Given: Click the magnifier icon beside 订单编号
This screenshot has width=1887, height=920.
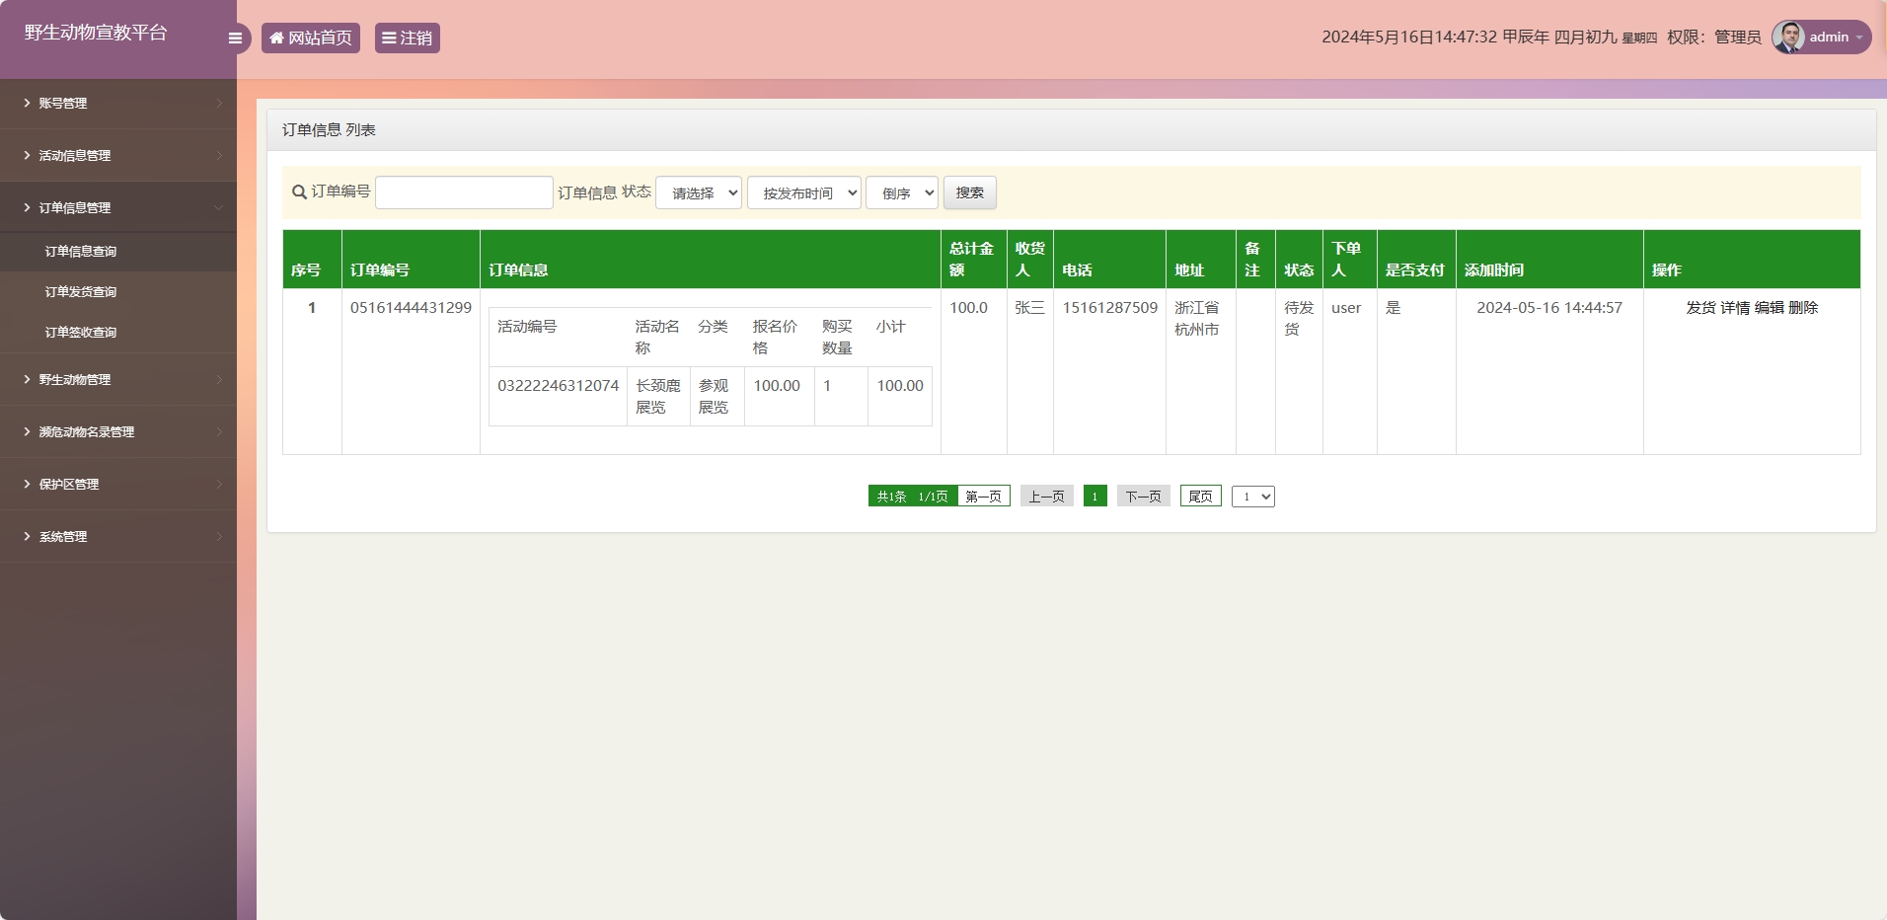Looking at the screenshot, I should tap(299, 192).
